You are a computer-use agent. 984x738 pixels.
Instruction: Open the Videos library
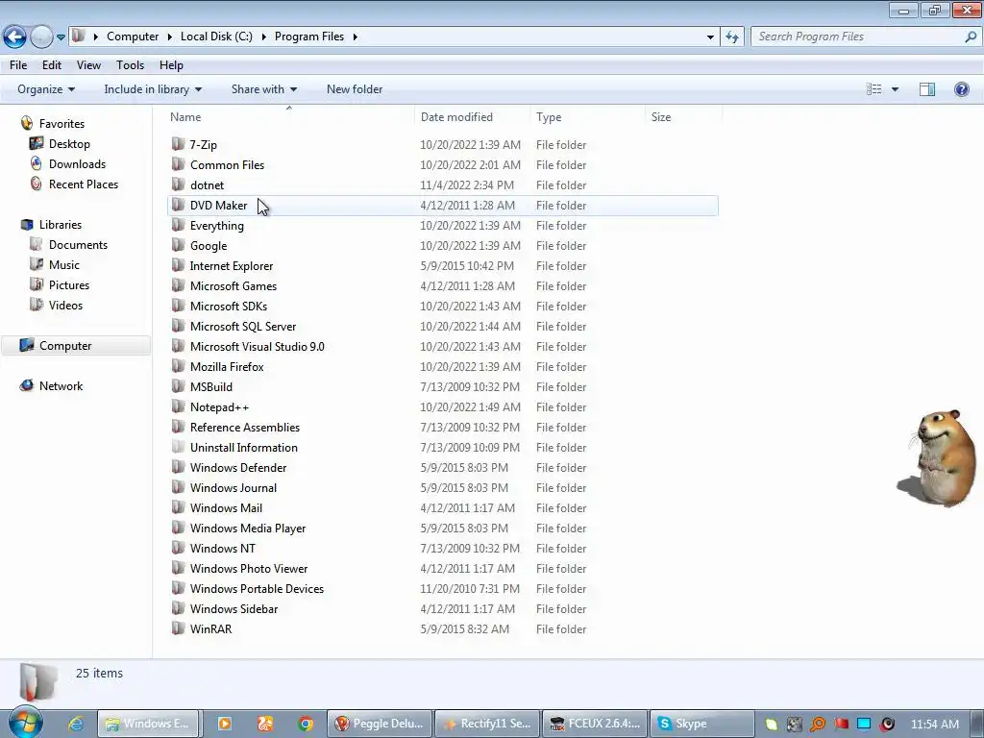tap(65, 305)
